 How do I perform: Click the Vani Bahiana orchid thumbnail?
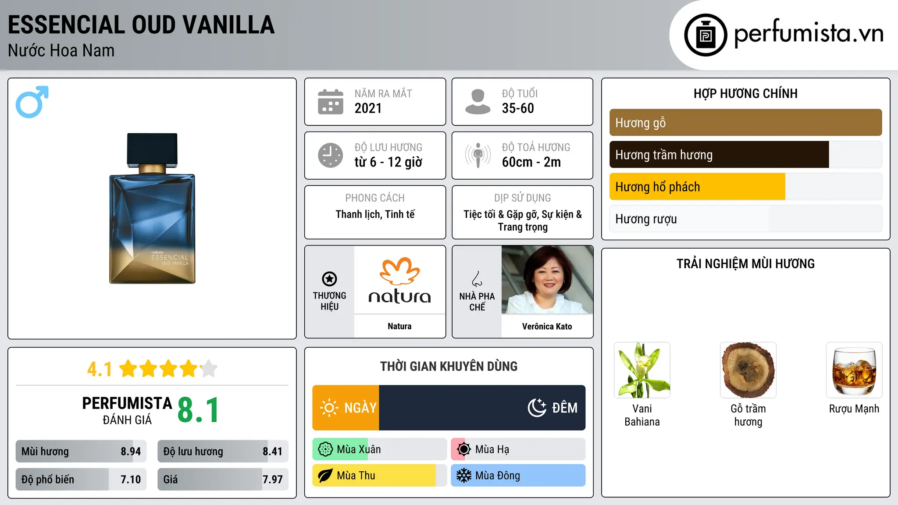coord(642,370)
